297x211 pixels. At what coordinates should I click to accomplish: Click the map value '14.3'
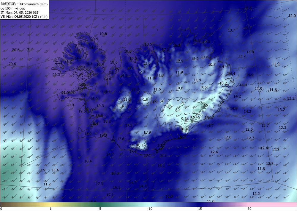(x=131, y=68)
